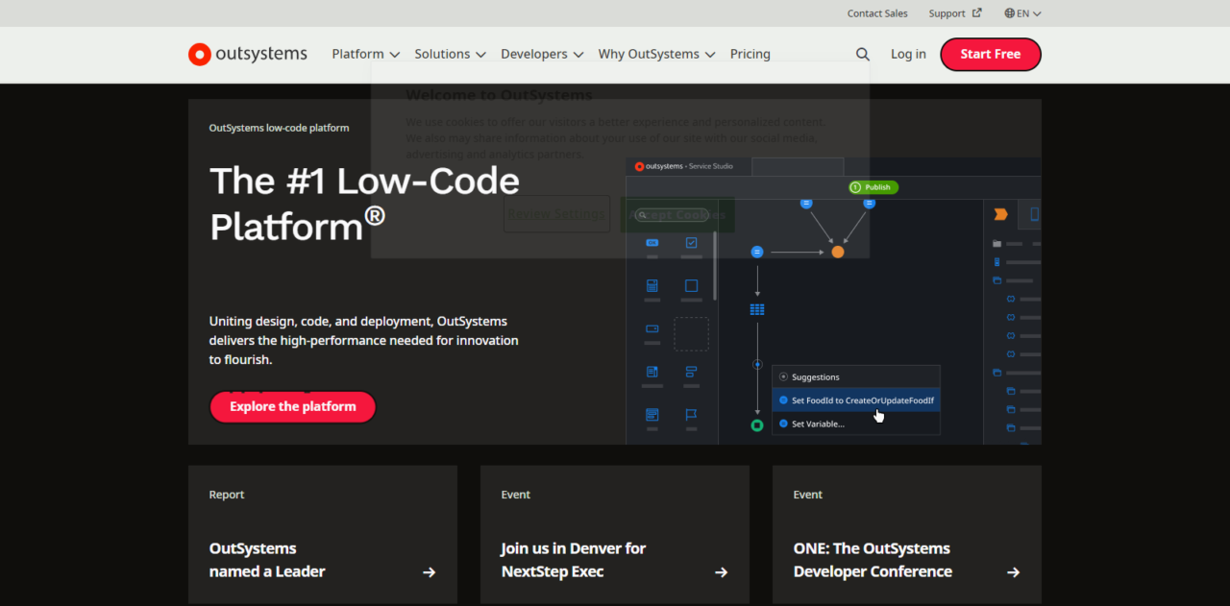Click the flag widget icon in the toolbox
The image size is (1230, 606).
point(691,416)
